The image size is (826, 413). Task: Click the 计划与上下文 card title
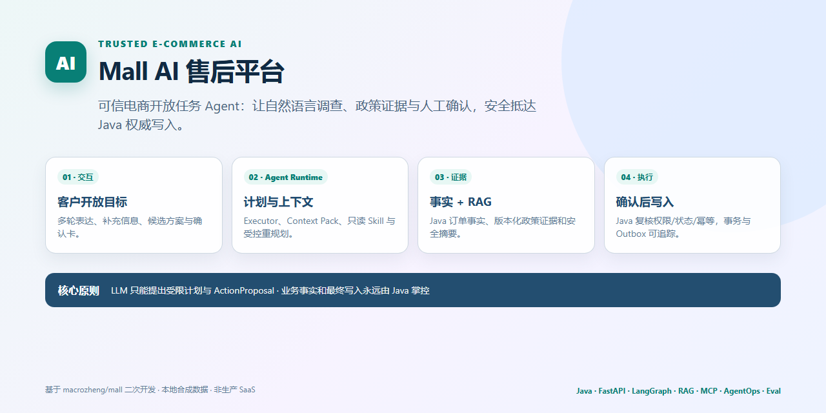278,202
